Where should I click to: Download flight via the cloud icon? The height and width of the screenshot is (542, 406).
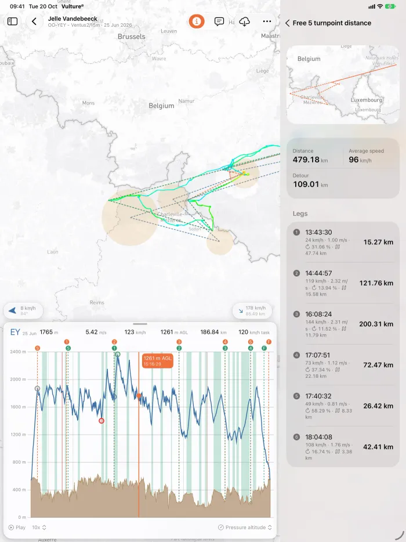[x=244, y=21]
